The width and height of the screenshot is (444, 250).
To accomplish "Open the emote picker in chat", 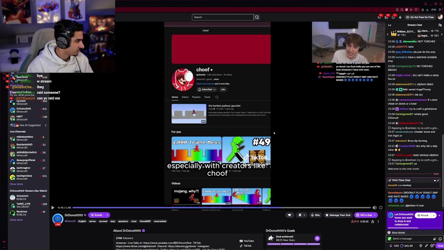I will coord(440,239).
